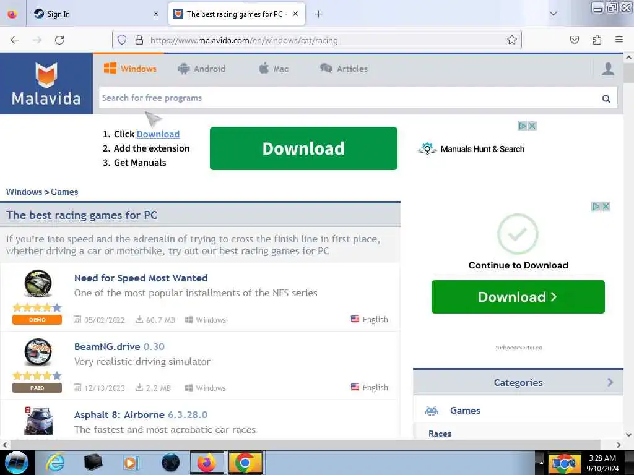The height and width of the screenshot is (475, 634).
Task: Open Games in Categories sidebar
Action: (x=465, y=411)
